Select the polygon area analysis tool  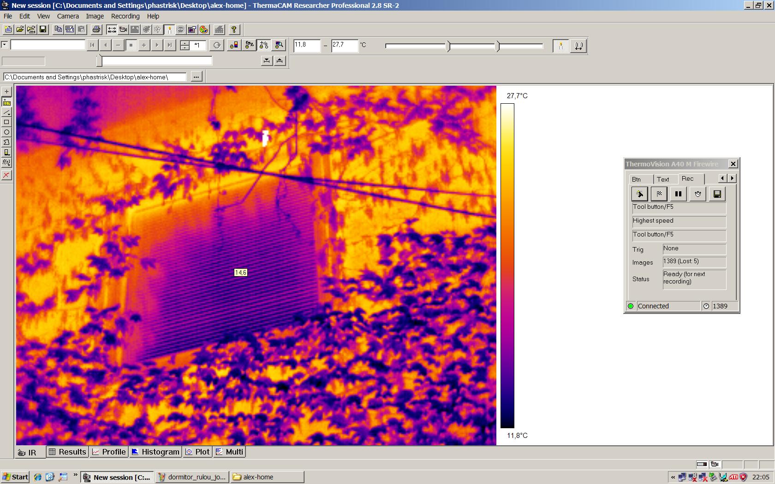(6, 142)
